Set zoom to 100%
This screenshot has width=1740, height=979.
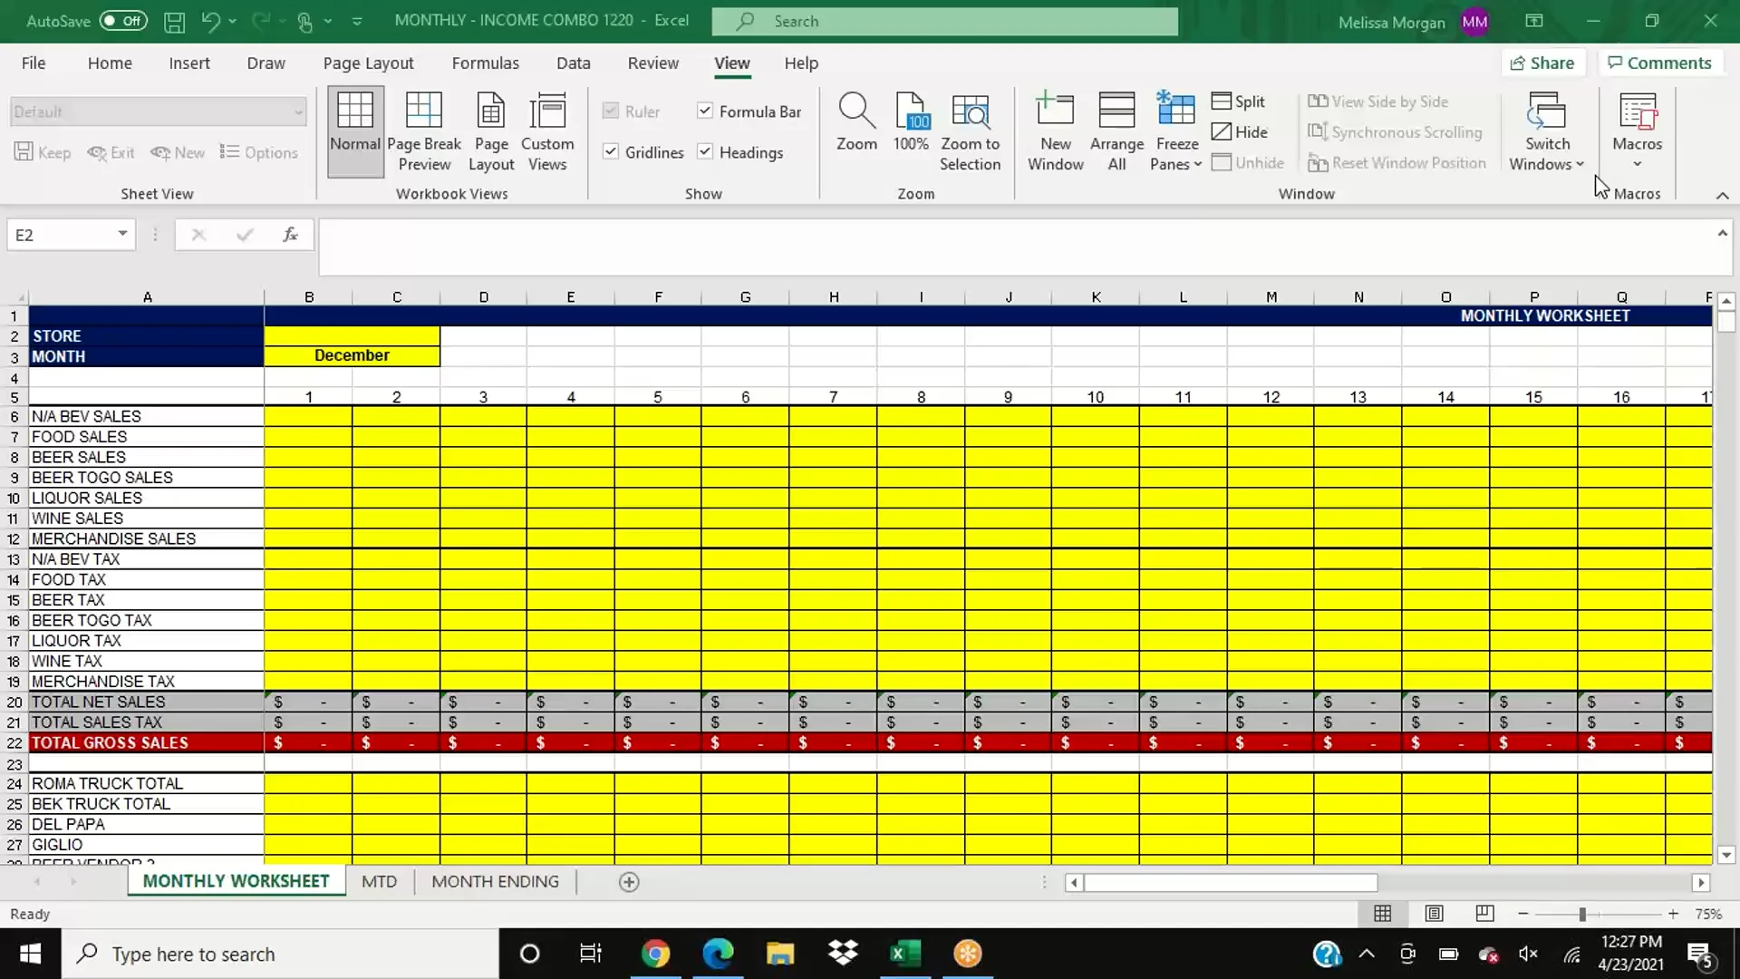point(911,130)
